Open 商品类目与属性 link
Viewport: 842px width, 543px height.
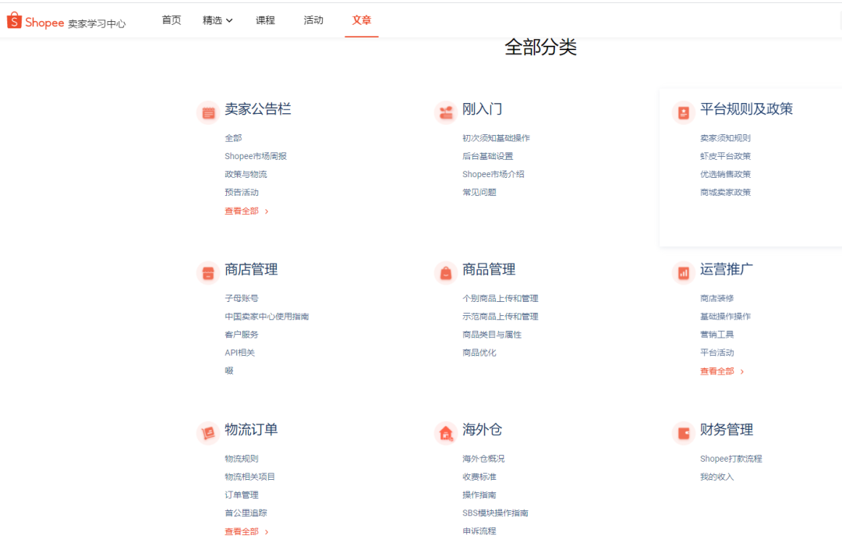[x=492, y=335]
